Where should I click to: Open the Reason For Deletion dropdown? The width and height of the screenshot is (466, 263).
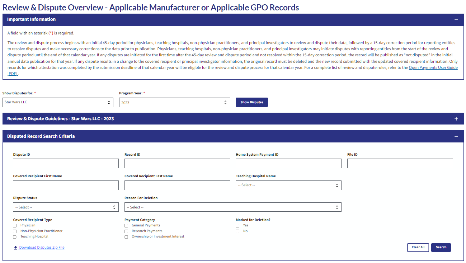tap(232, 207)
